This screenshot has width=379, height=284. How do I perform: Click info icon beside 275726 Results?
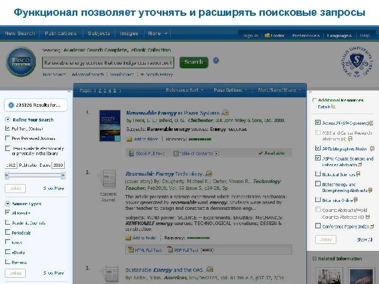coord(11,105)
